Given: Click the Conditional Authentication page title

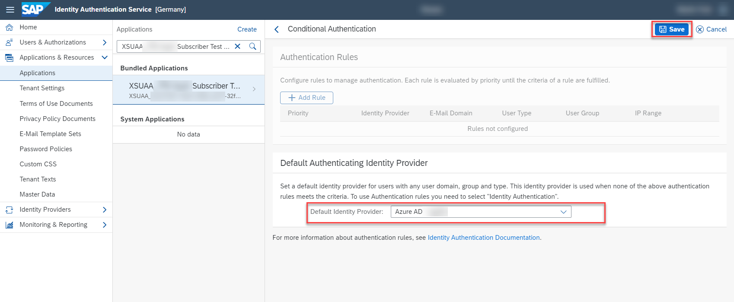Looking at the screenshot, I should click(x=332, y=29).
